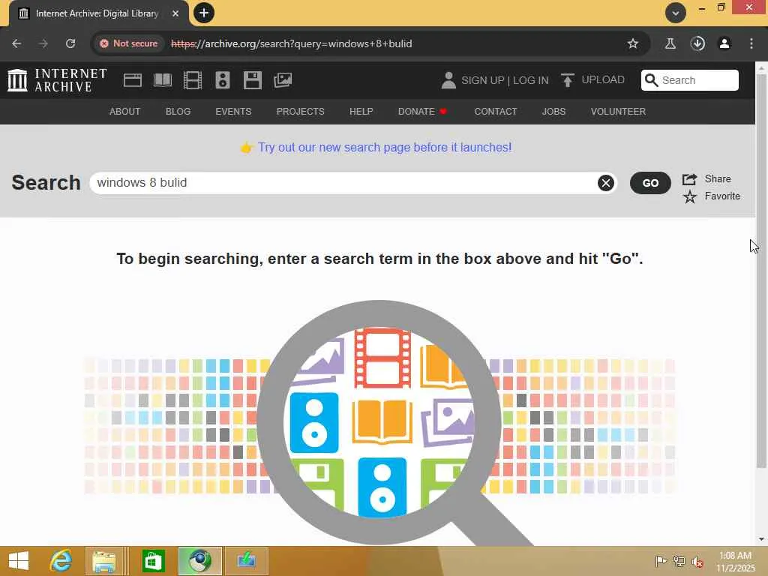
Task: Click the Favorite star icon
Action: click(x=690, y=197)
